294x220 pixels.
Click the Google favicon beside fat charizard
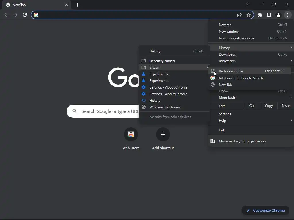213,78
